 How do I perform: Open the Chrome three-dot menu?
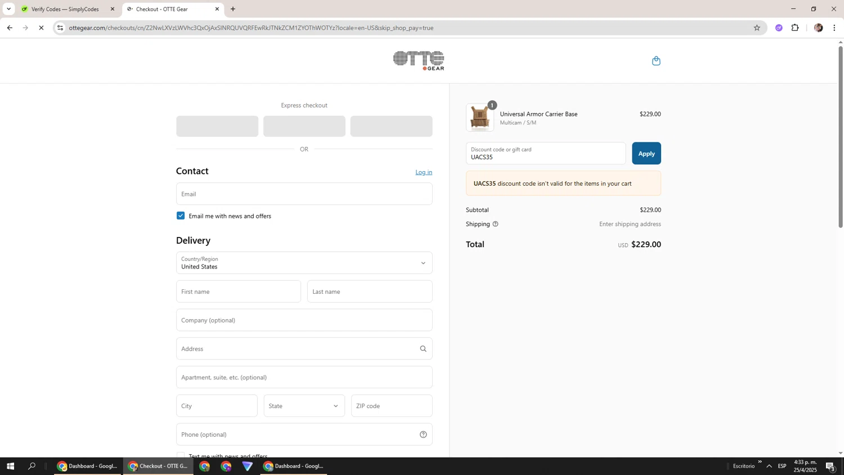(834, 28)
